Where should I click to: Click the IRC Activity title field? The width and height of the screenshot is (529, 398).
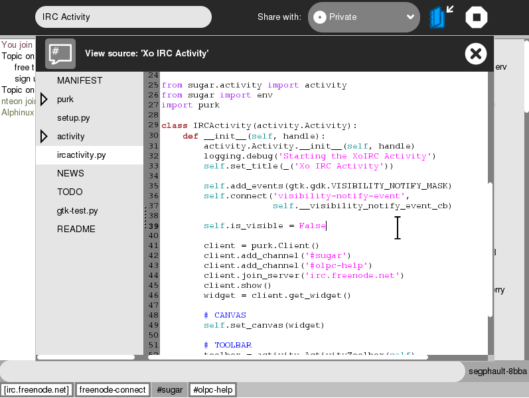(123, 17)
